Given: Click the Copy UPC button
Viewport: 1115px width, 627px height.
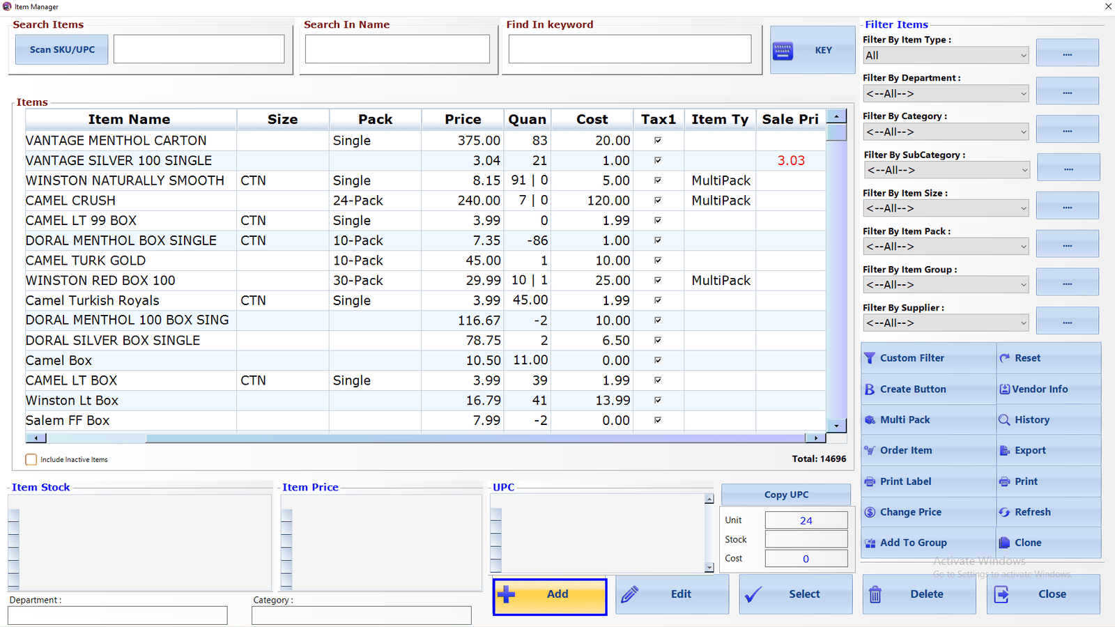Looking at the screenshot, I should 786,495.
